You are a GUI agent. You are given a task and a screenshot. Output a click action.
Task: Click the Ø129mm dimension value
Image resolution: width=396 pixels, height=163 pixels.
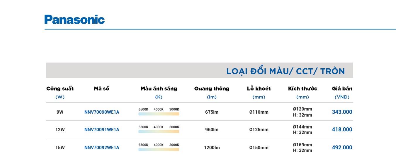pyautogui.click(x=302, y=109)
